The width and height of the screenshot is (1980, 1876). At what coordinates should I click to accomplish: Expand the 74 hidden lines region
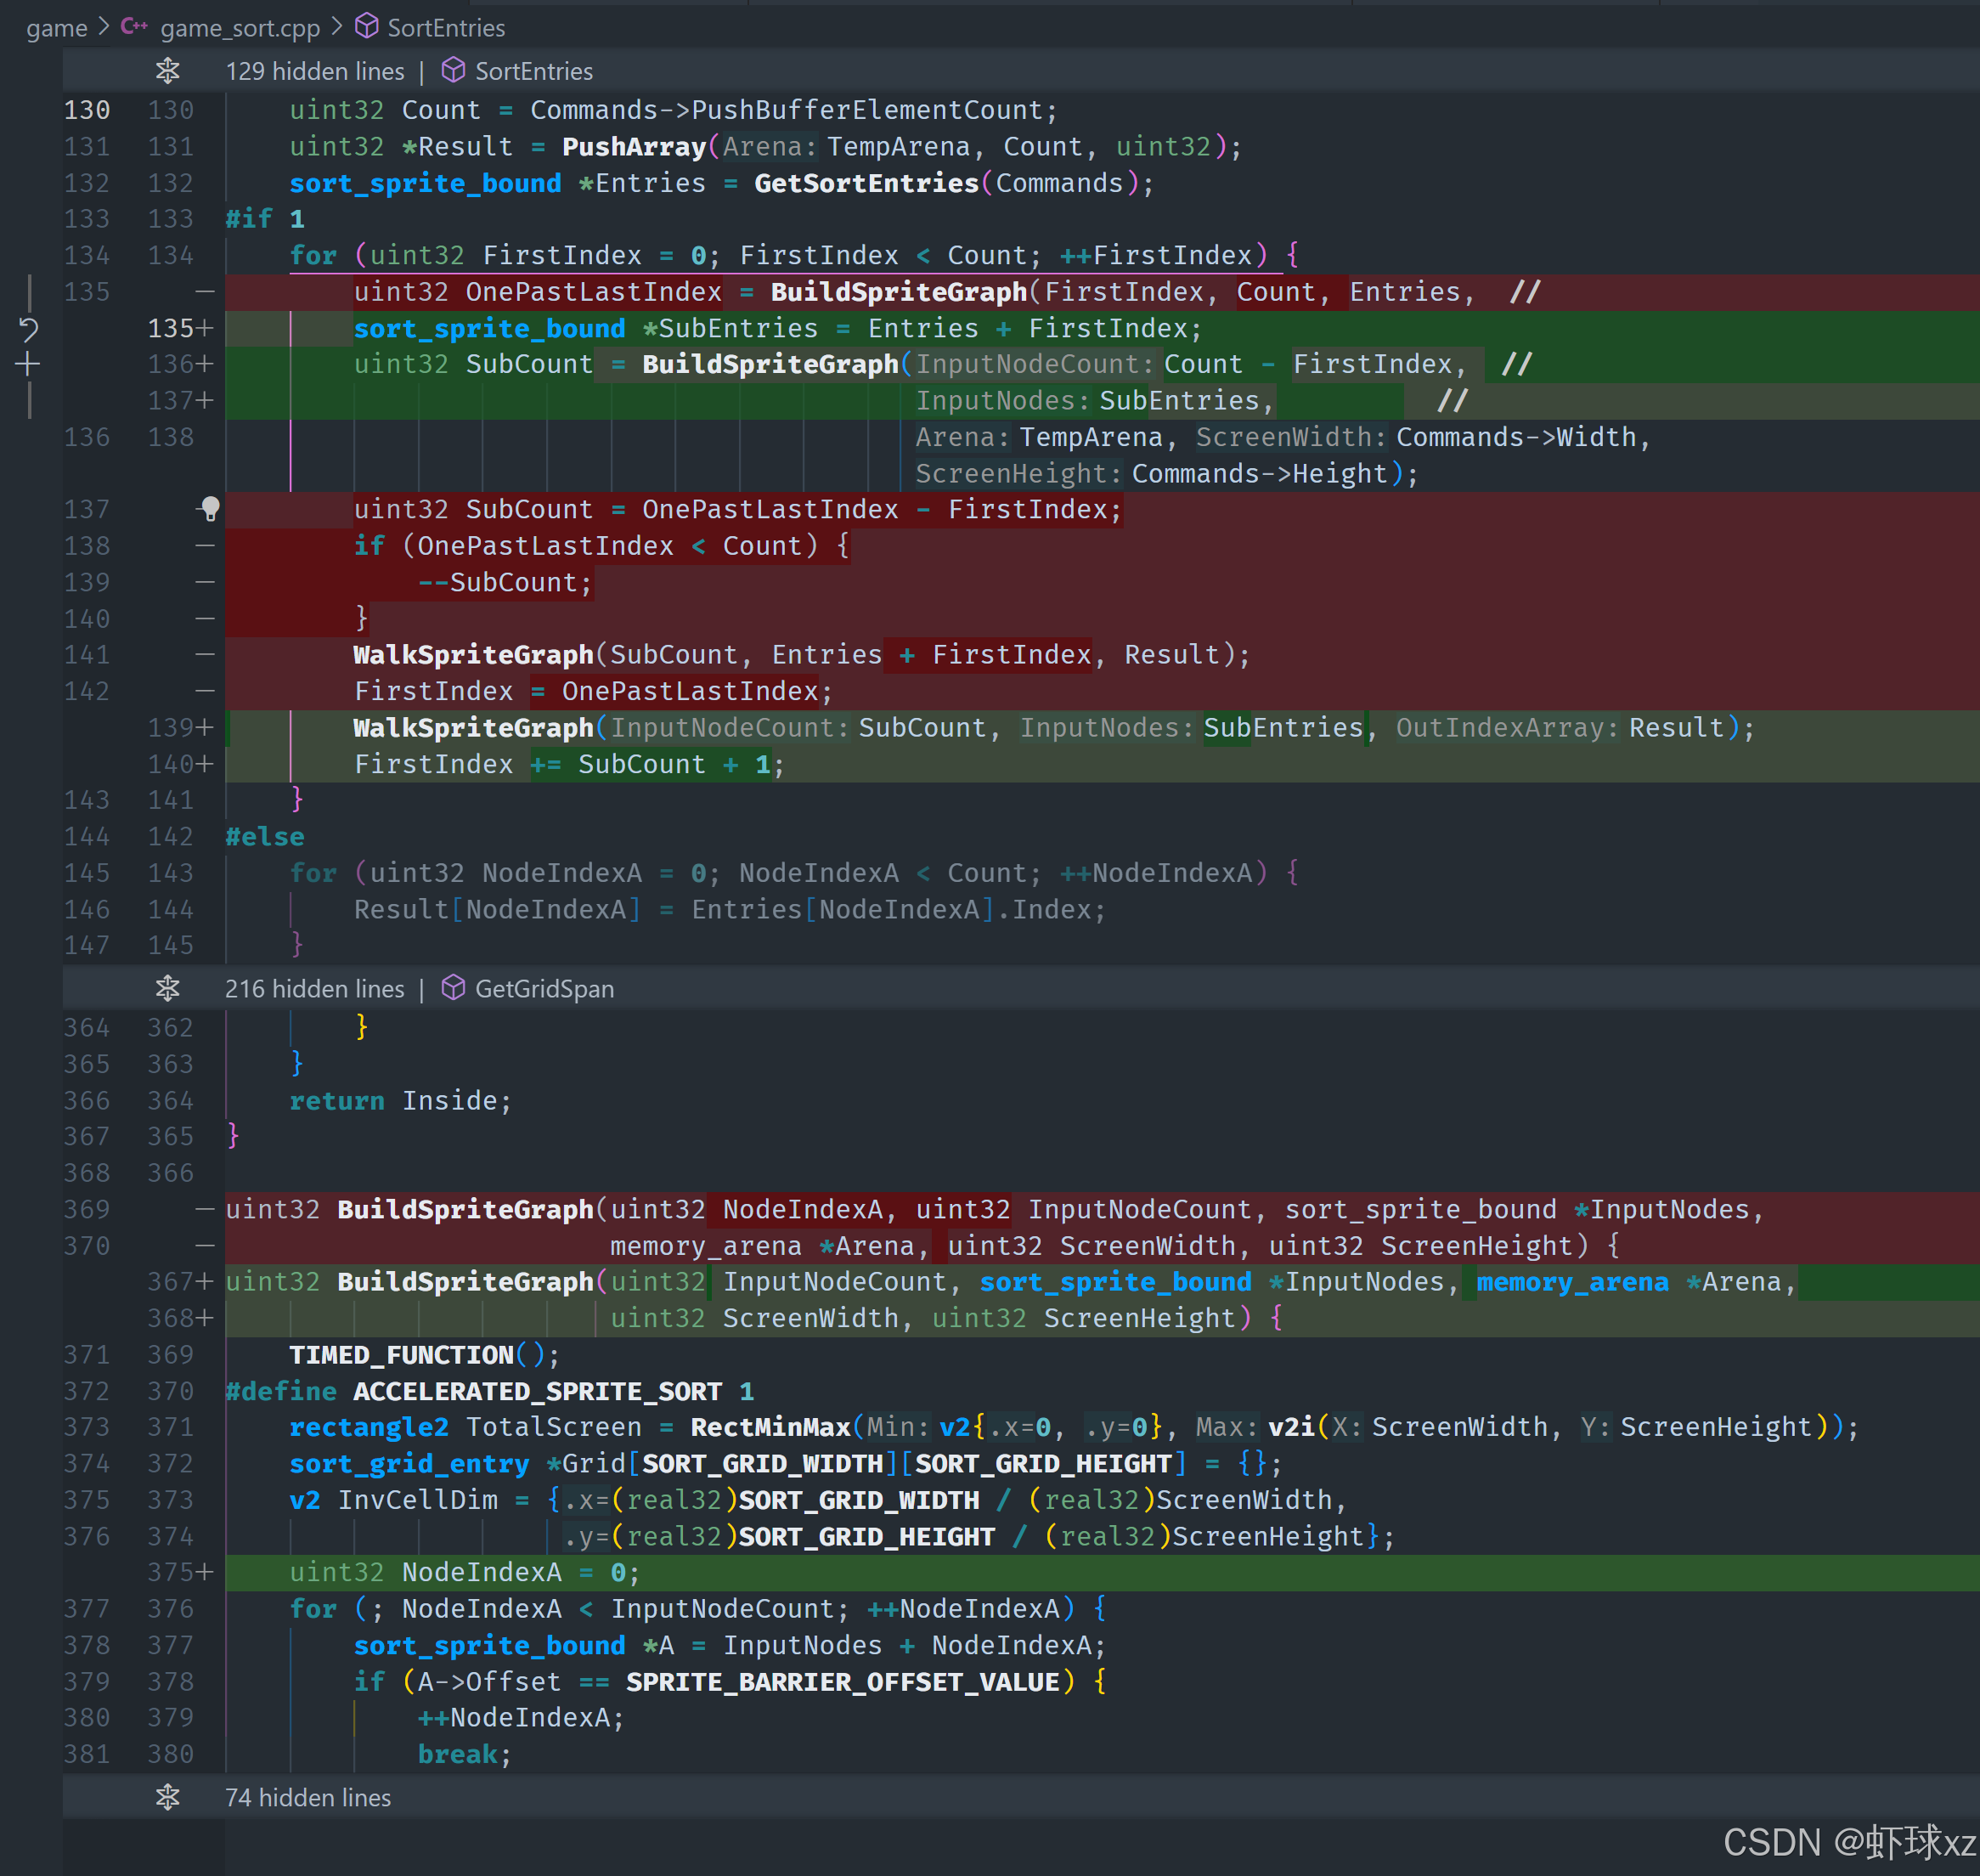(x=307, y=1797)
